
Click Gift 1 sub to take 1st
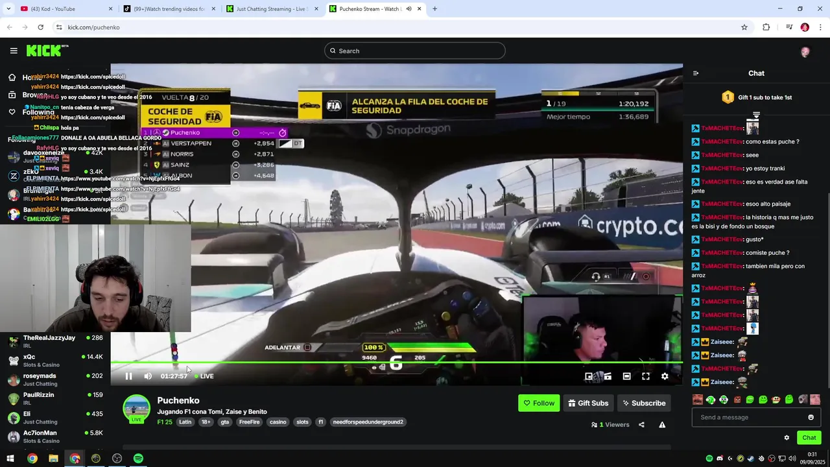757,97
